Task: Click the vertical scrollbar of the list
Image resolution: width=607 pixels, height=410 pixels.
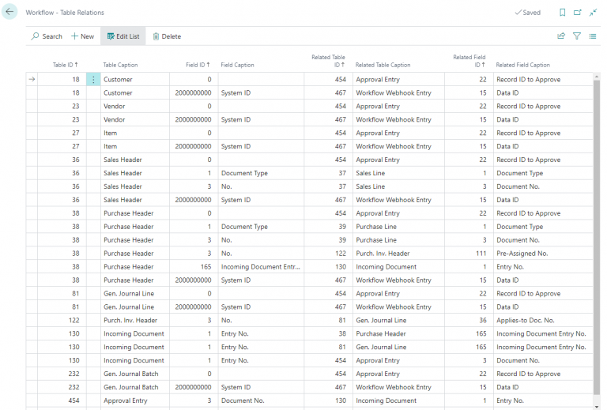Action: coord(597,237)
